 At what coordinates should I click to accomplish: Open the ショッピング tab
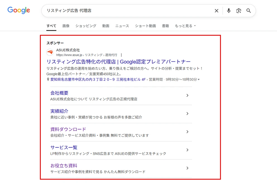[86, 26]
